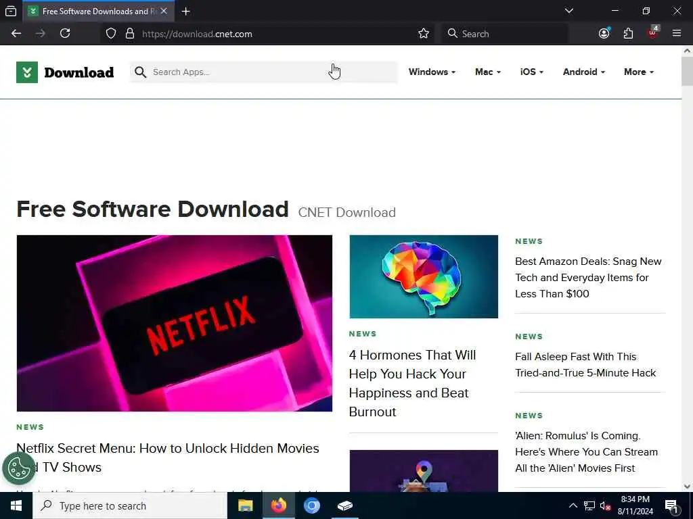The width and height of the screenshot is (693, 519).
Task: Click the site security padlock icon
Action: [130, 34]
